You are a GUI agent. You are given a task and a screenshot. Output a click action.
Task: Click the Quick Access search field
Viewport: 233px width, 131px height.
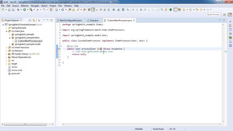[213, 15]
